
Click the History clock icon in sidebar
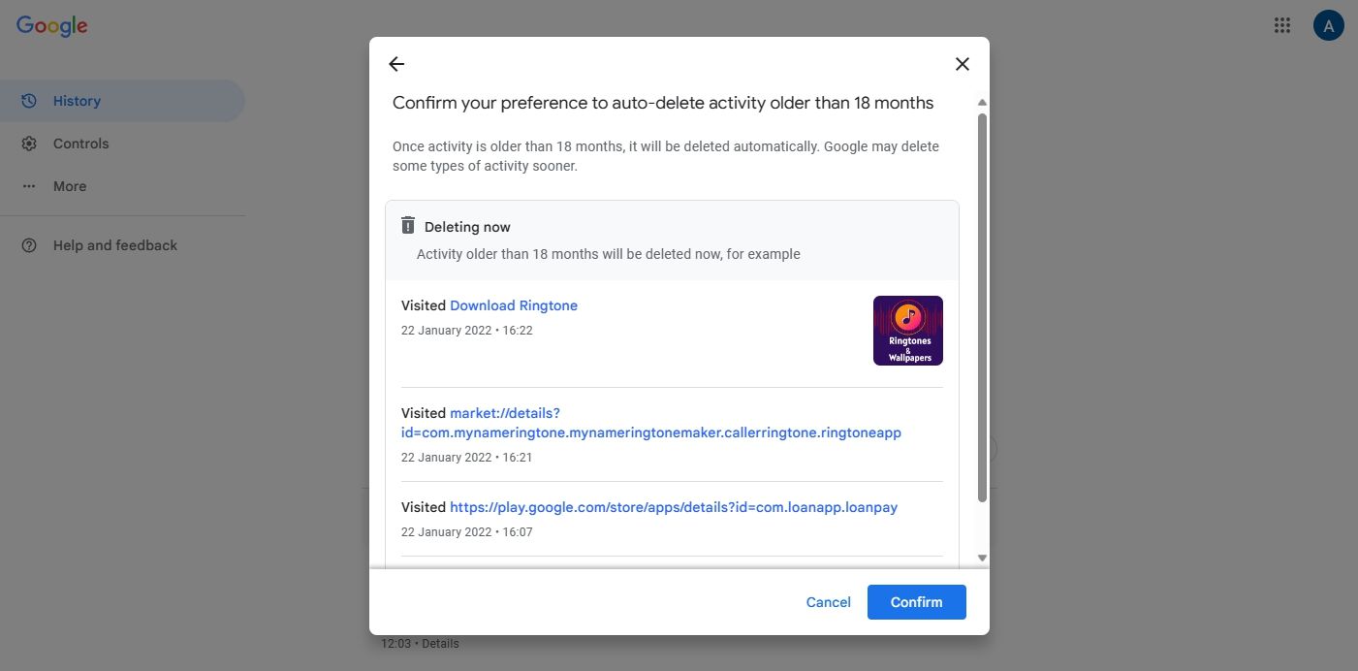click(29, 101)
